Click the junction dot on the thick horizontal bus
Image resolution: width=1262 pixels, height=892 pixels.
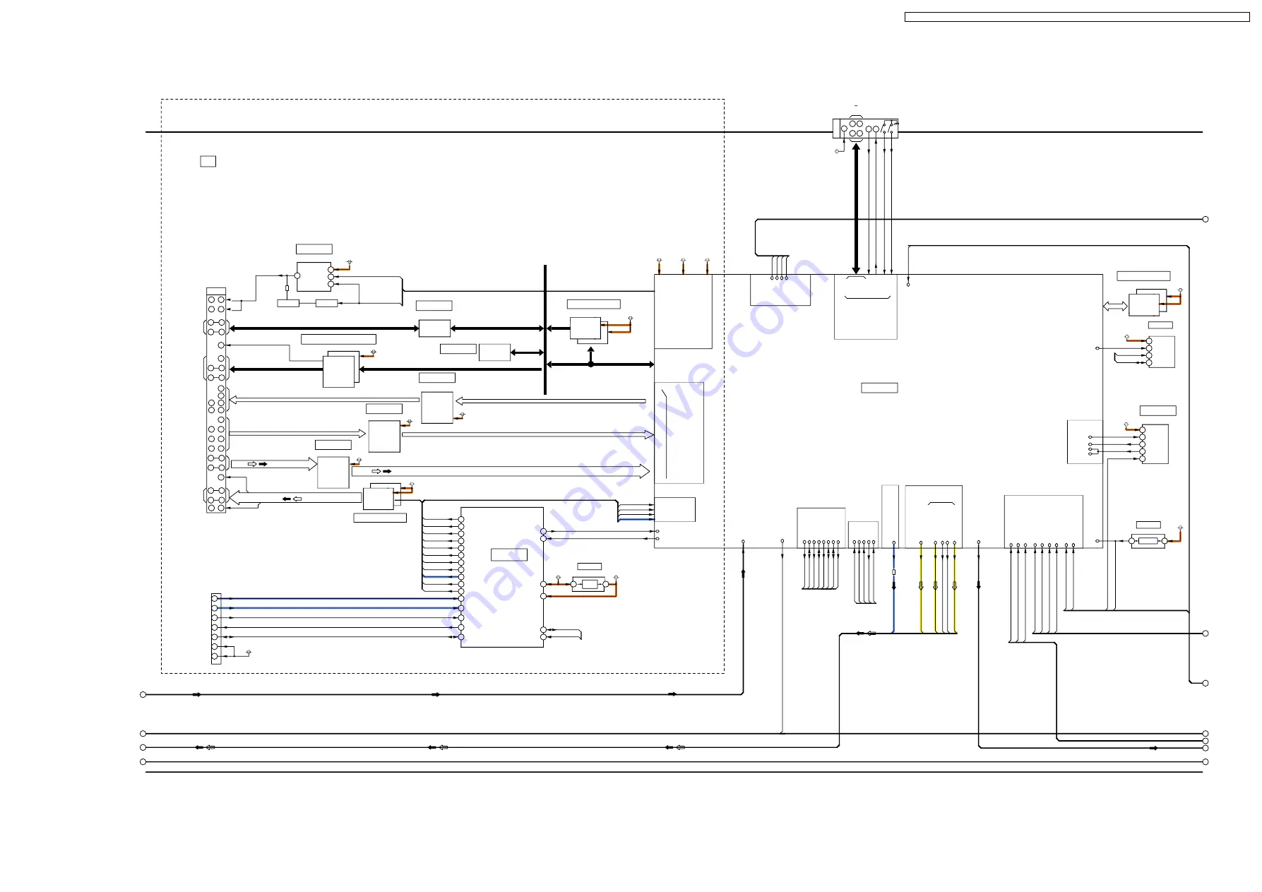[x=591, y=364]
